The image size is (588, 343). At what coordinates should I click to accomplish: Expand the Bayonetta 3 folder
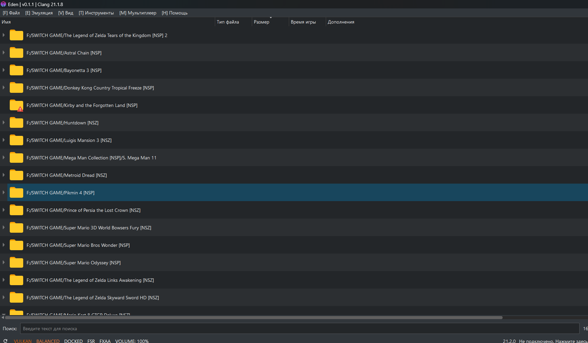coord(4,70)
